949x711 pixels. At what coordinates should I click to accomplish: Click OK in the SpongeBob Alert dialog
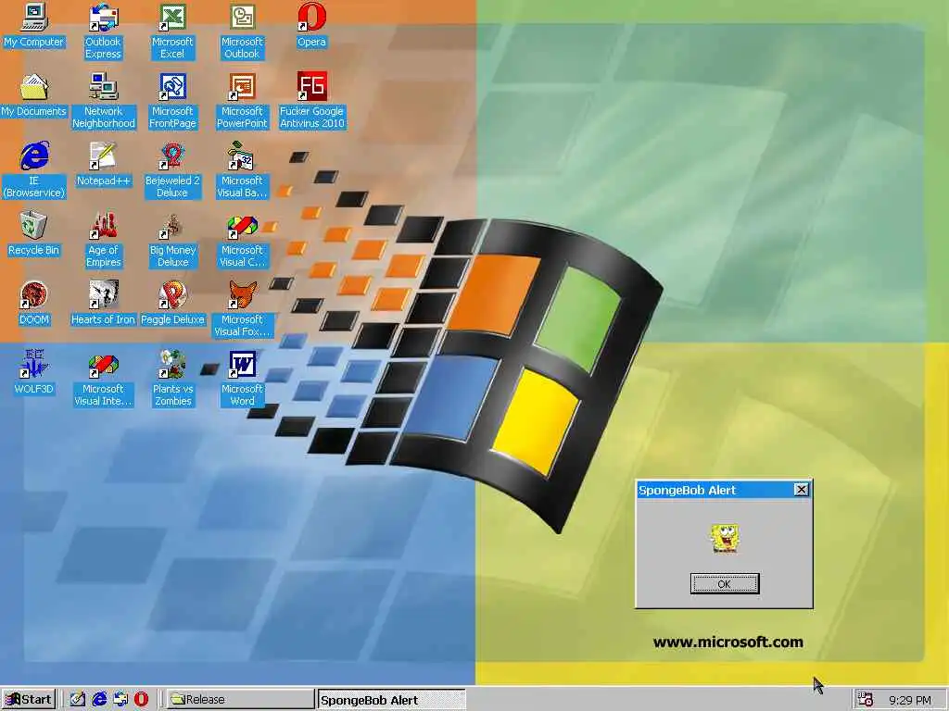725,584
